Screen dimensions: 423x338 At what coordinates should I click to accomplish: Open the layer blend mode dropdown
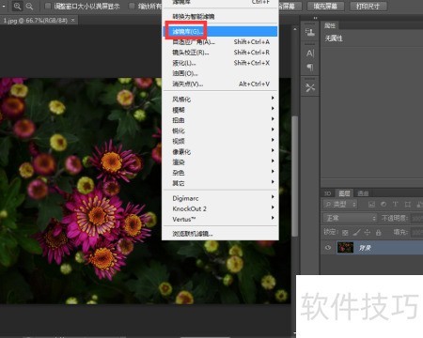point(350,218)
